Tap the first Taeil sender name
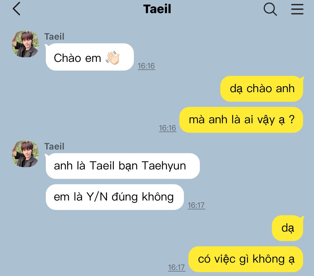The width and height of the screenshot is (314, 276). tap(54, 37)
